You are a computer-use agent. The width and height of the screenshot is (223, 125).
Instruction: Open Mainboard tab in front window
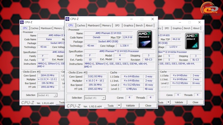(x=94, y=25)
